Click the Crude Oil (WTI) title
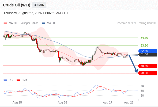 point(17,5)
